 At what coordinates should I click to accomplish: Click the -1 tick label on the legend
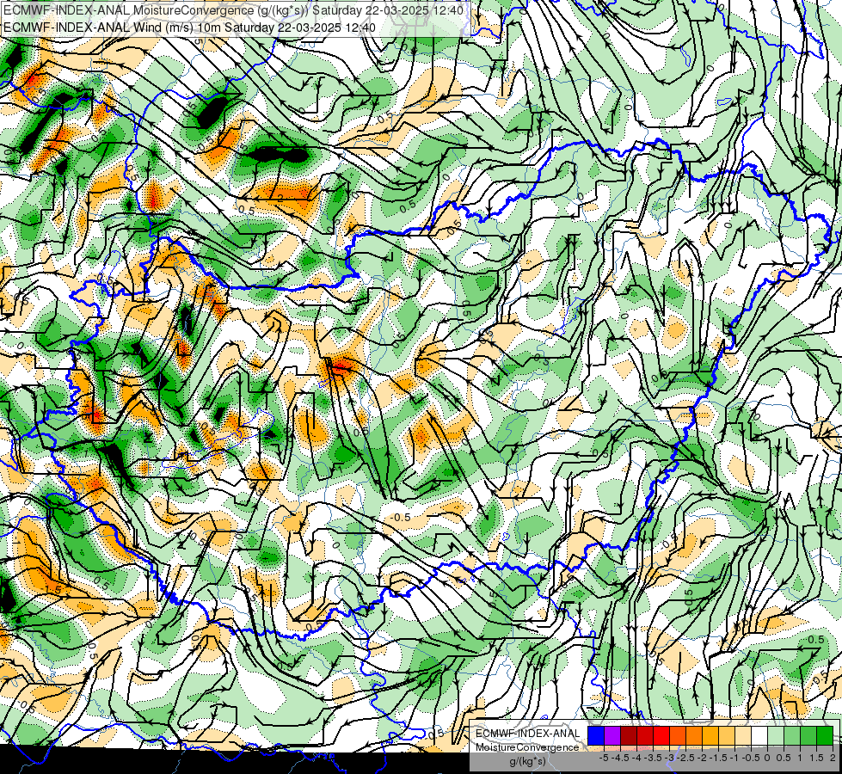click(x=734, y=758)
